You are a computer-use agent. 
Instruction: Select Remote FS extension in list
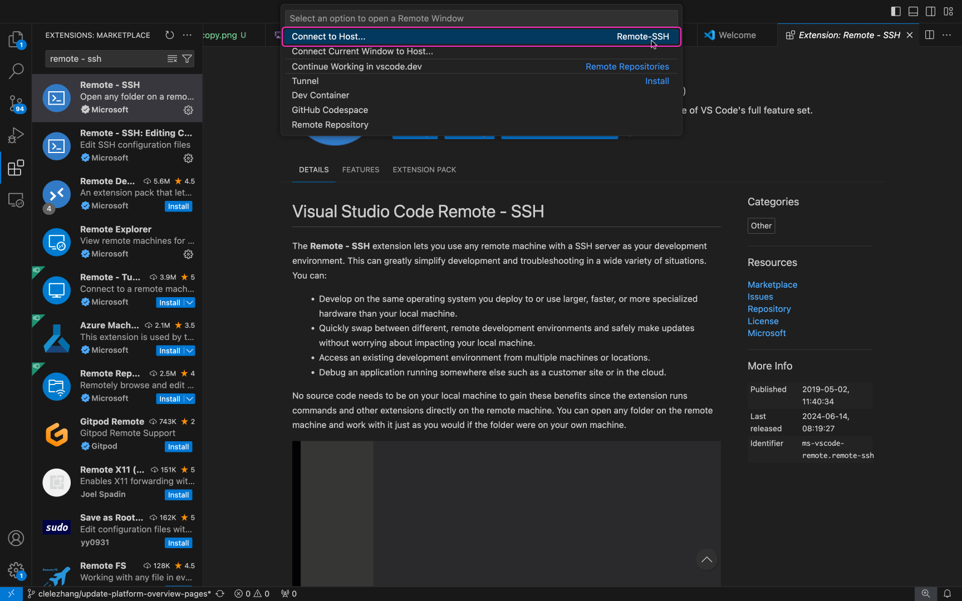coord(117,572)
